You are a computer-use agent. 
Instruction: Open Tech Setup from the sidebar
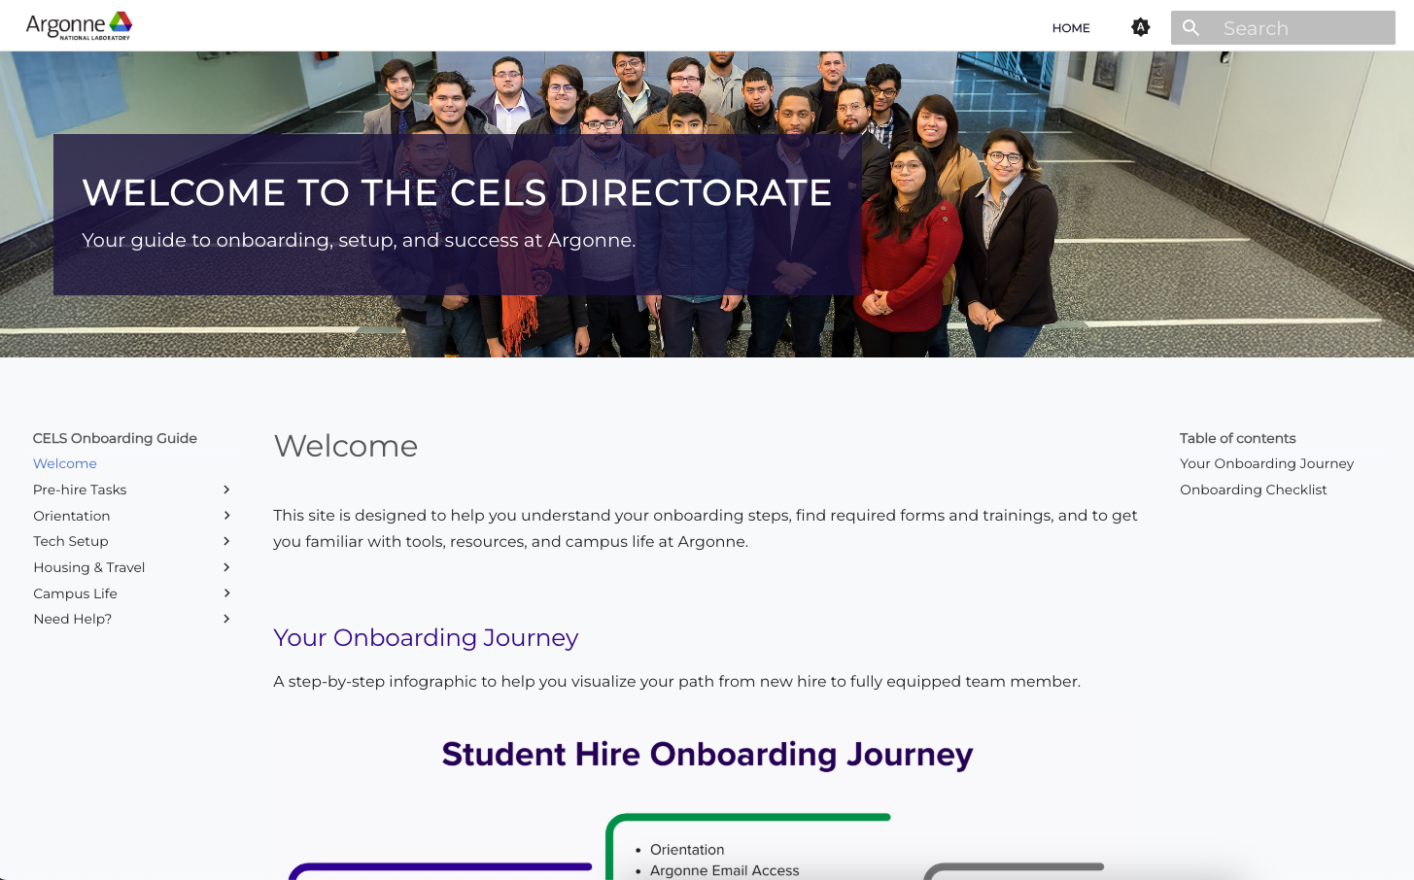(x=70, y=541)
